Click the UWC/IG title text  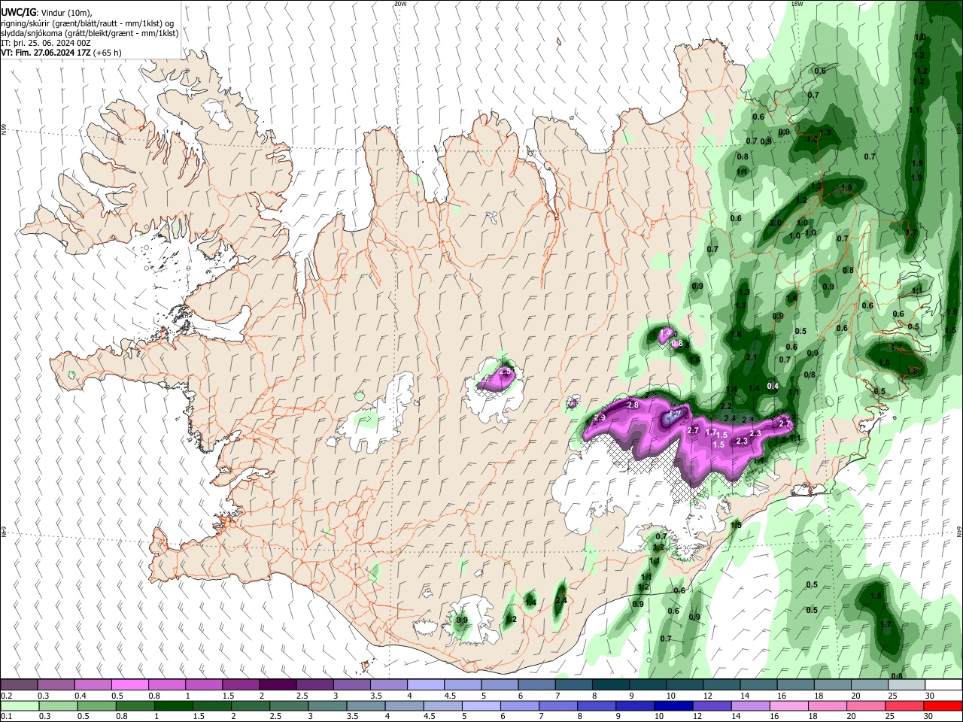coord(18,13)
